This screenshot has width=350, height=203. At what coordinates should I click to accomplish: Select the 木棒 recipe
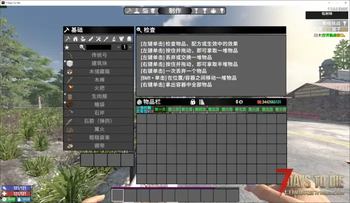tap(99, 80)
